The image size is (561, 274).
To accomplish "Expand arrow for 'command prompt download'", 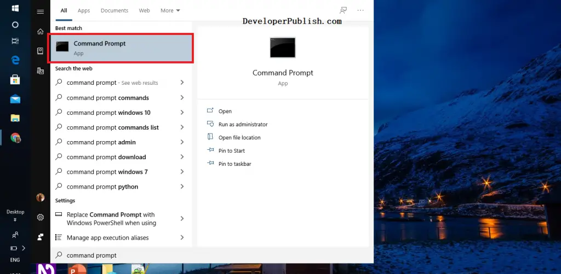I will tap(182, 157).
